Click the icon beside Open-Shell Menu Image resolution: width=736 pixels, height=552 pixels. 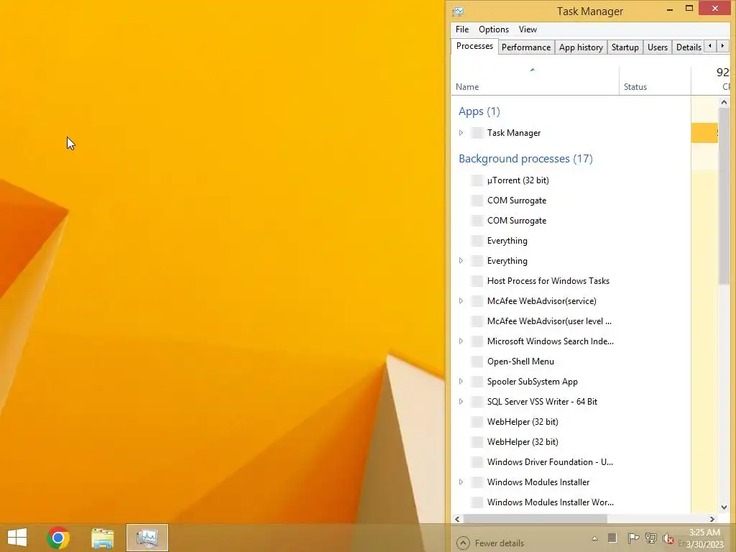click(477, 362)
